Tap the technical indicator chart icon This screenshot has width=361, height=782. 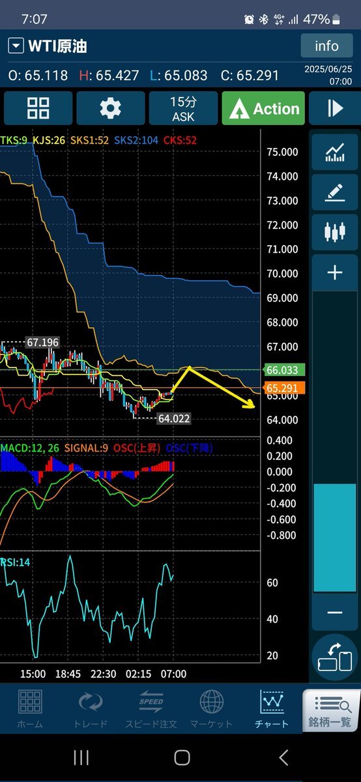[x=334, y=151]
